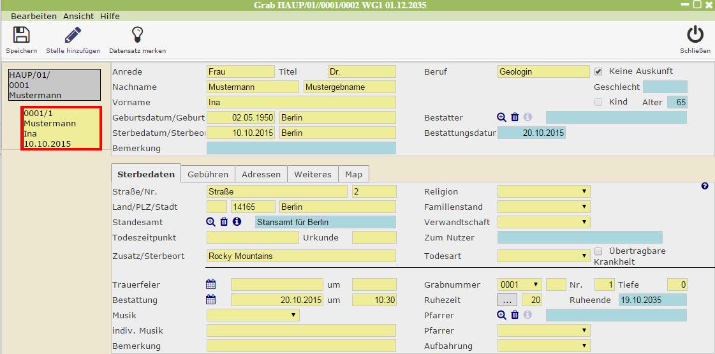The width and height of the screenshot is (715, 354).
Task: Expand the Grabnummer 0001 dropdown
Action: 519,284
